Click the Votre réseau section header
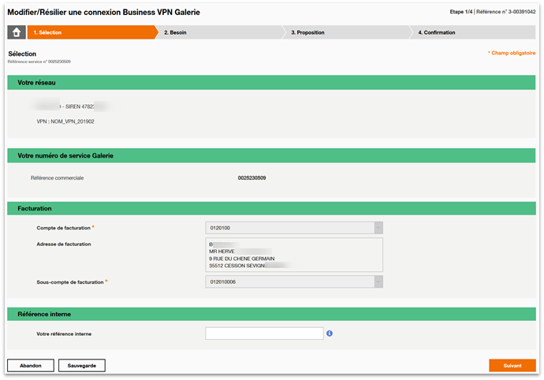 click(x=271, y=83)
